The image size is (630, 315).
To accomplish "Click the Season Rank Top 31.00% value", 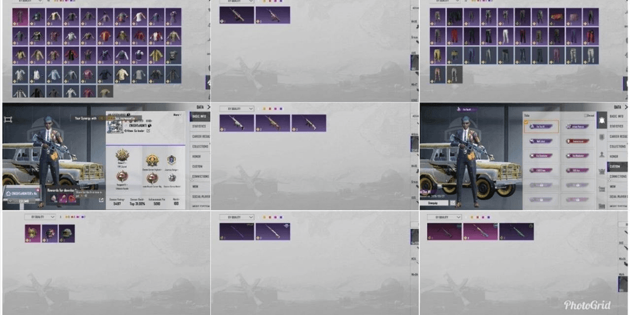I will coord(138,204).
